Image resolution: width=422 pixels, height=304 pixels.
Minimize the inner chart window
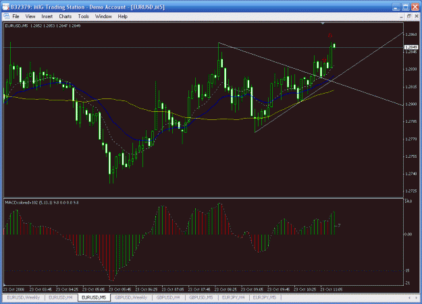pyautogui.click(x=401, y=16)
